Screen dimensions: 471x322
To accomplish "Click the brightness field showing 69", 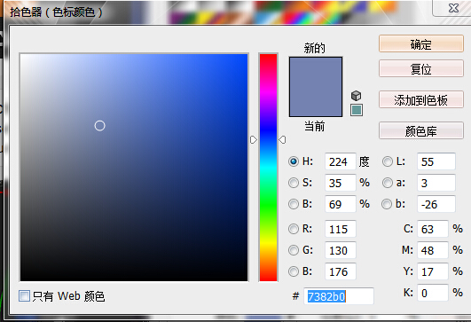I will click(x=341, y=204).
